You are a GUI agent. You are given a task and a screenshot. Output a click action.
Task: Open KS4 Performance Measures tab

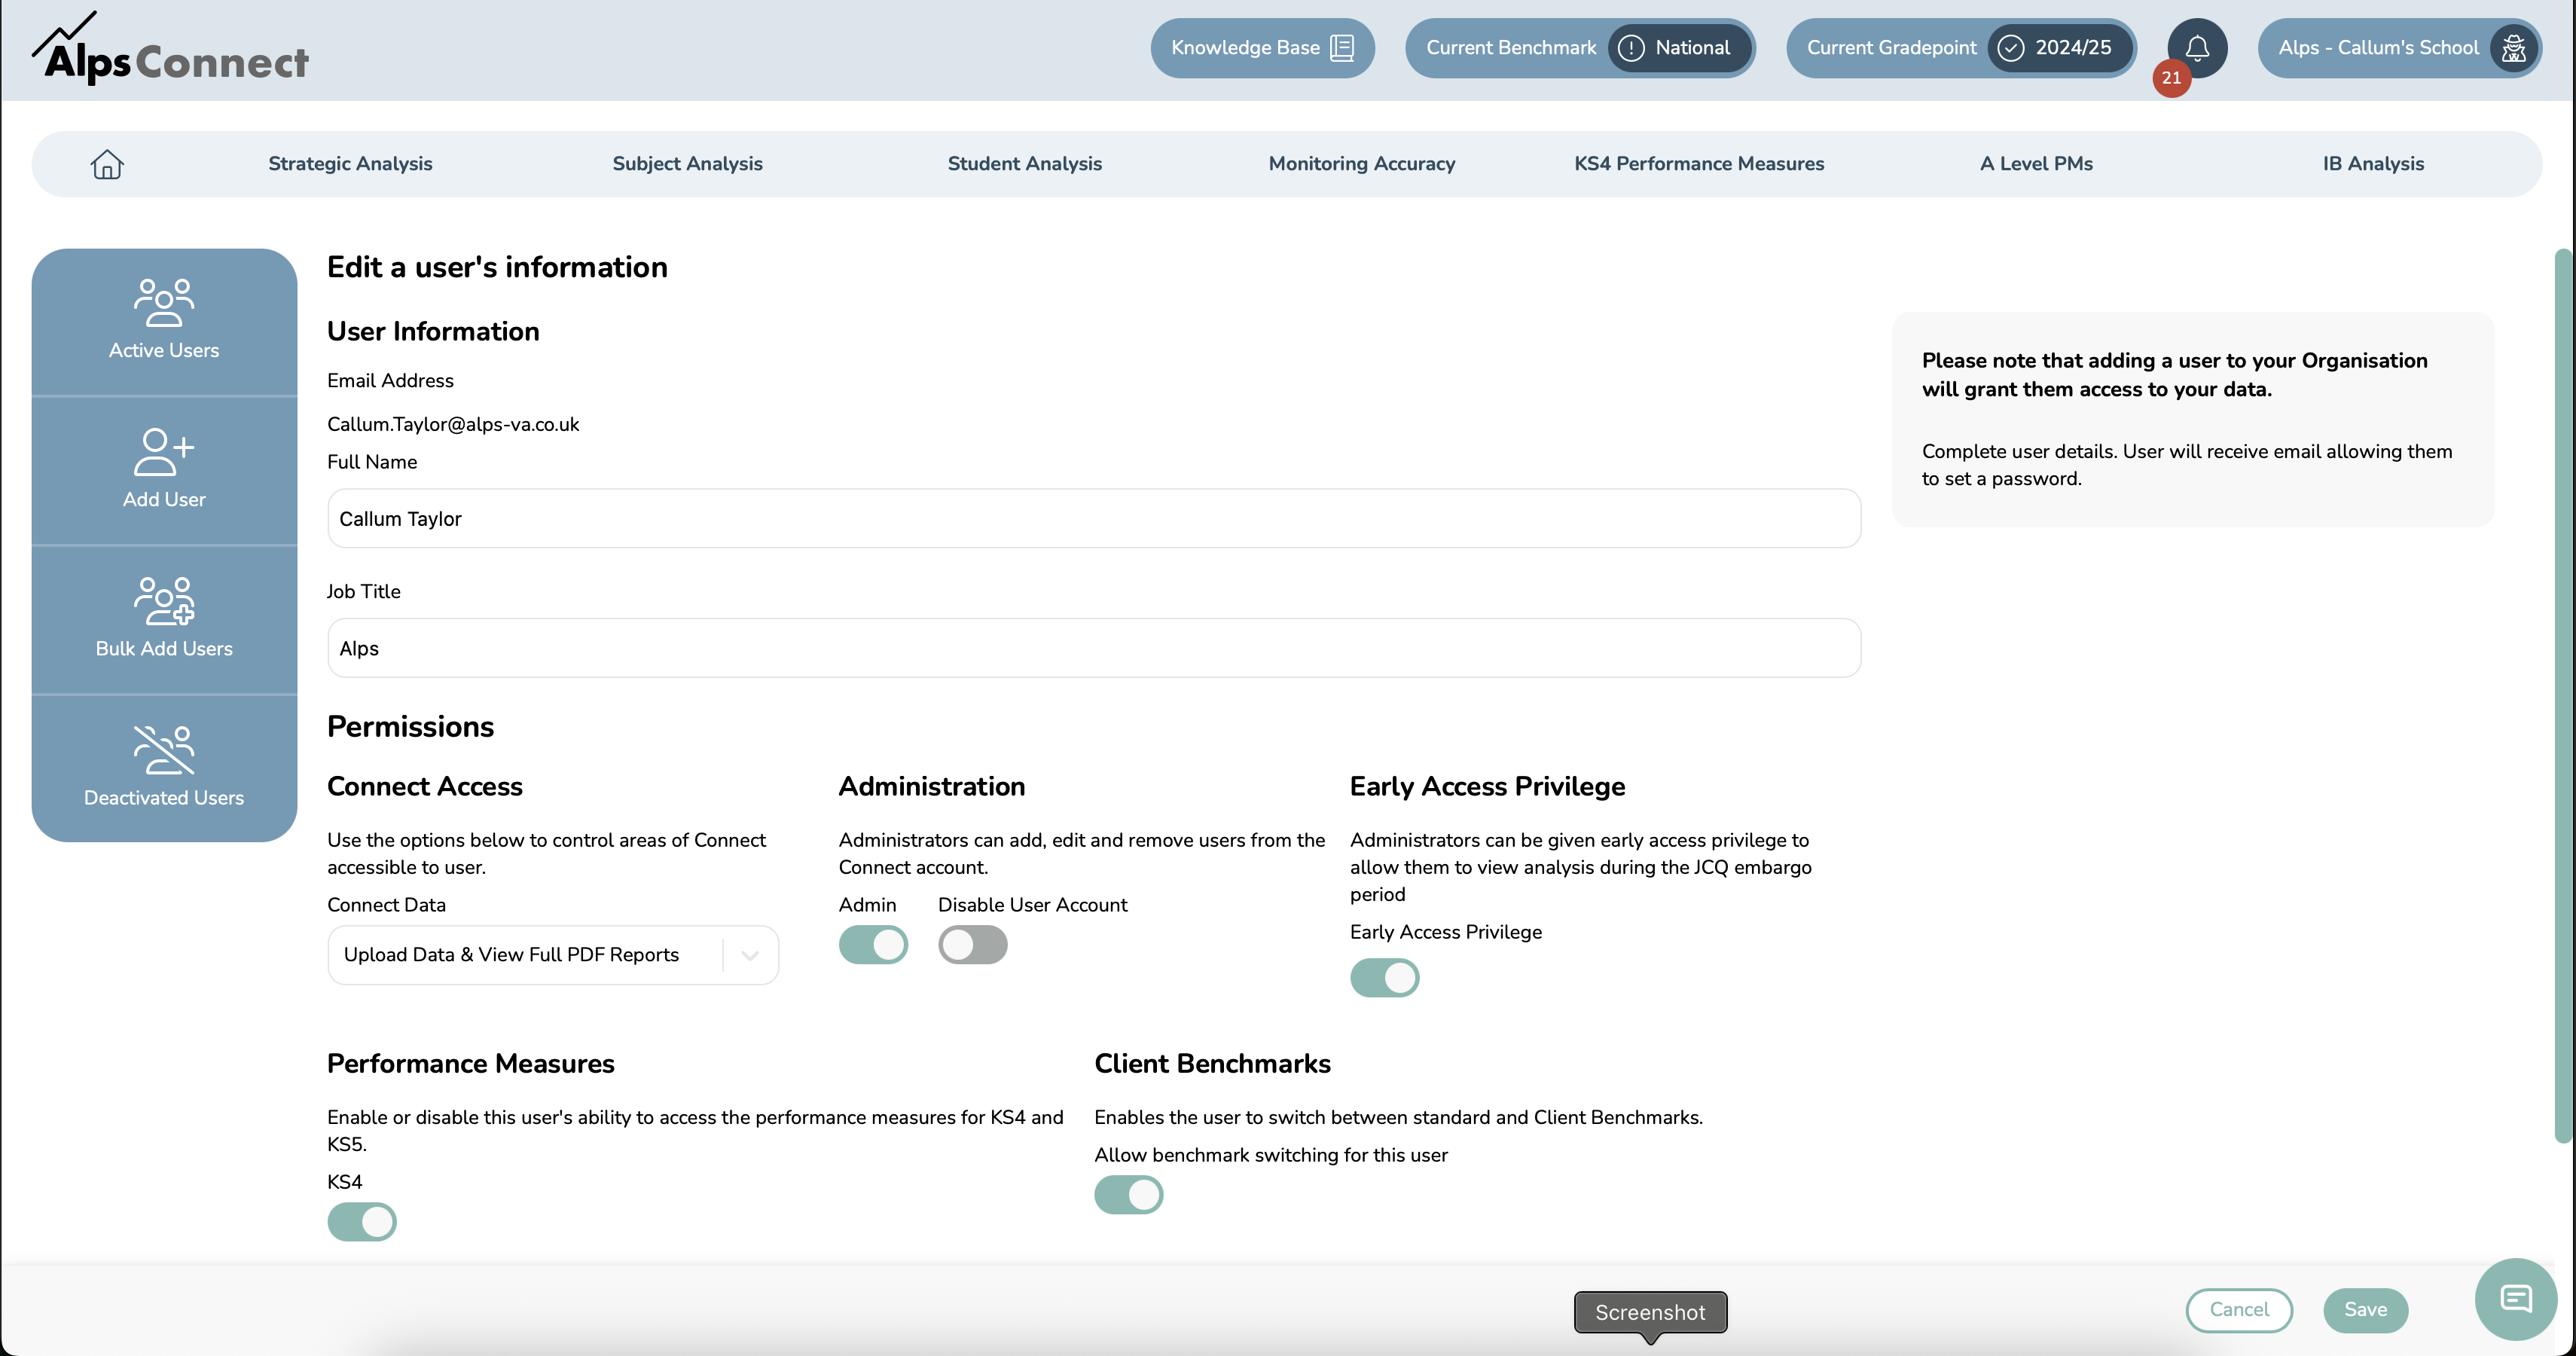1699,164
